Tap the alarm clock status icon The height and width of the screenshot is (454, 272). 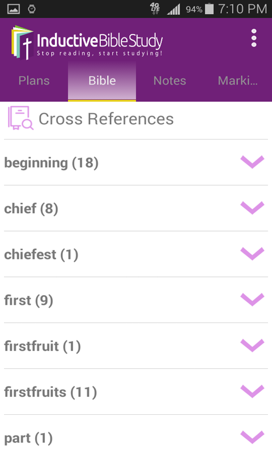click(32, 9)
